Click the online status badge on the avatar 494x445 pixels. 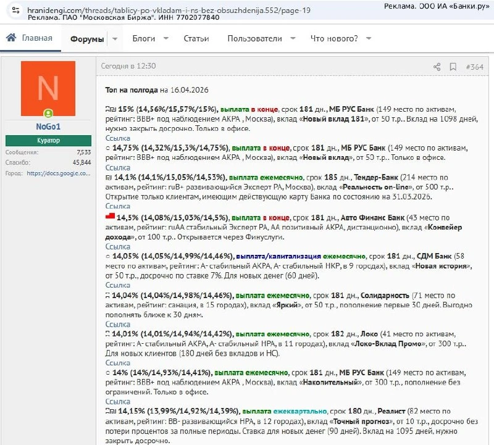point(48,113)
